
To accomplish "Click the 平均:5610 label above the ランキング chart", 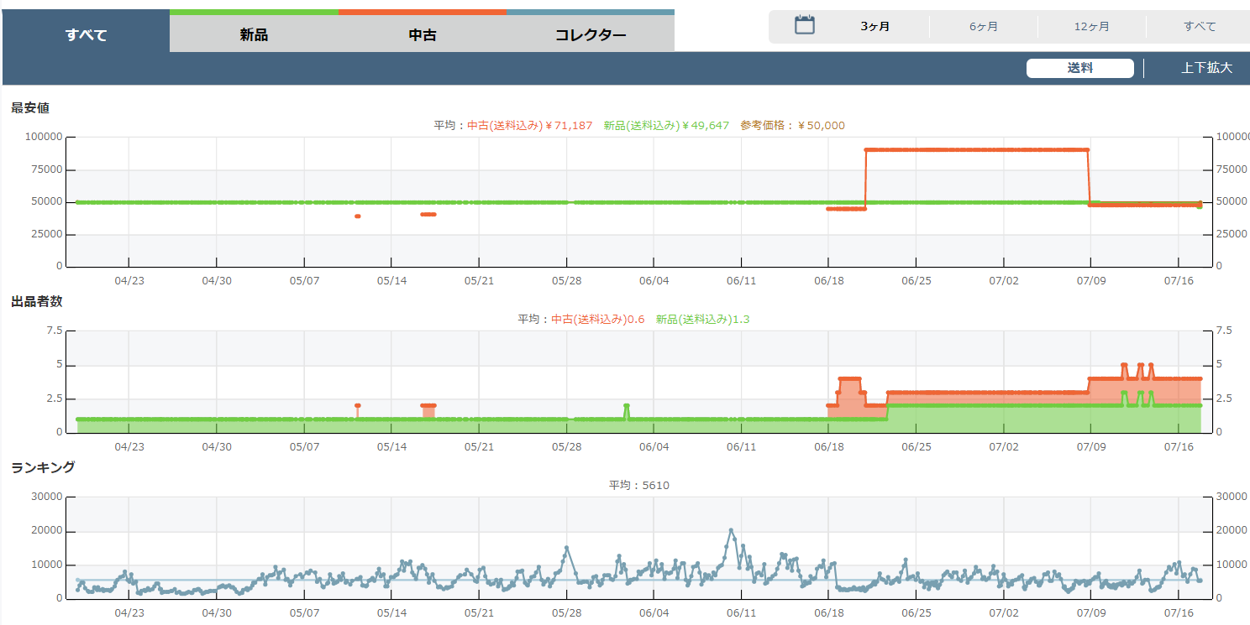I will [638, 485].
